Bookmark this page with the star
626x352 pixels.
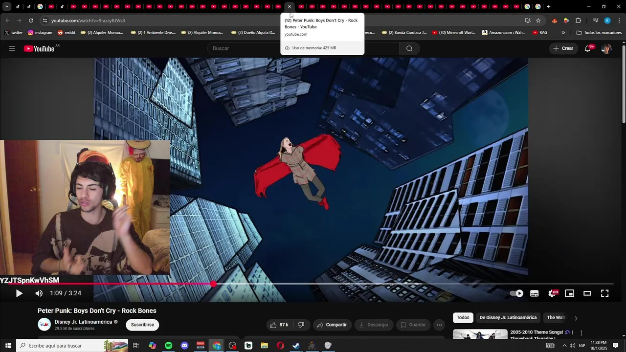(538, 21)
